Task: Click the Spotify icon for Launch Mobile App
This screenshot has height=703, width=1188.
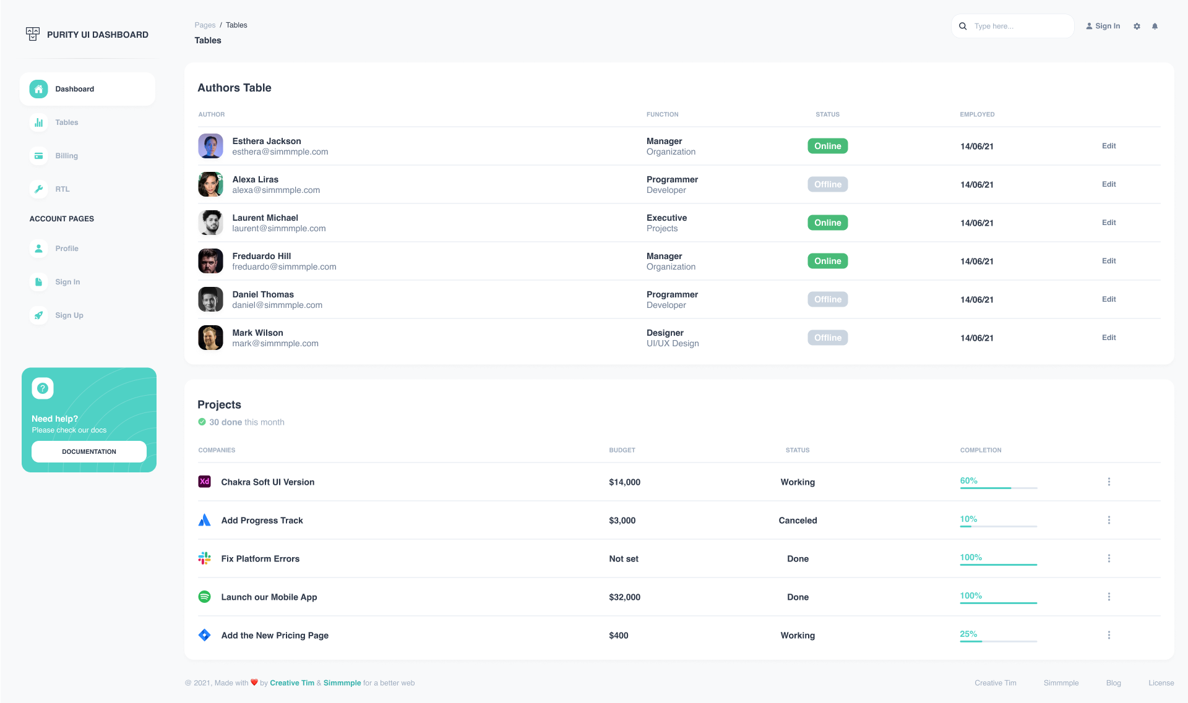Action: (204, 597)
